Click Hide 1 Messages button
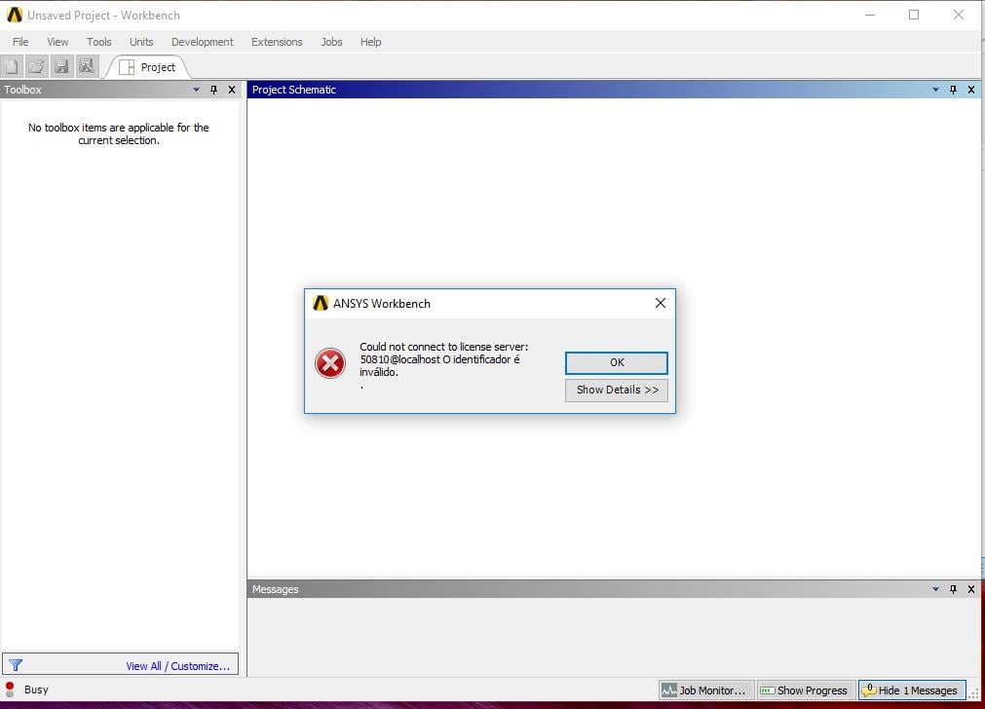Viewport: 985px width, 709px height. [x=912, y=690]
